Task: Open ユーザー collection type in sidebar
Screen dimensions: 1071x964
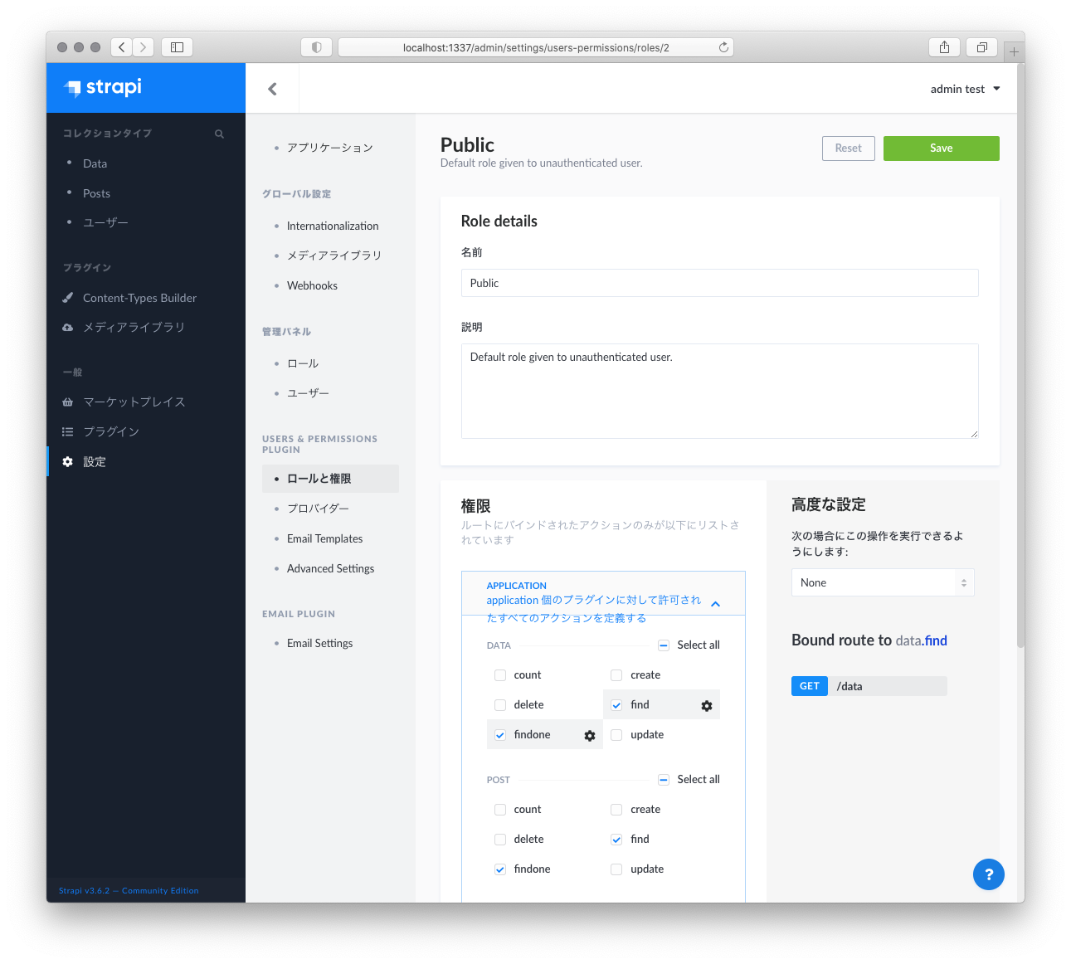Action: pyautogui.click(x=105, y=222)
